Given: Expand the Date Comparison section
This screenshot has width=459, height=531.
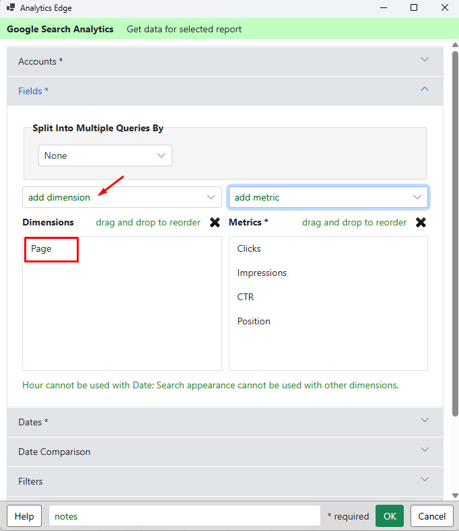Looking at the screenshot, I should (225, 452).
